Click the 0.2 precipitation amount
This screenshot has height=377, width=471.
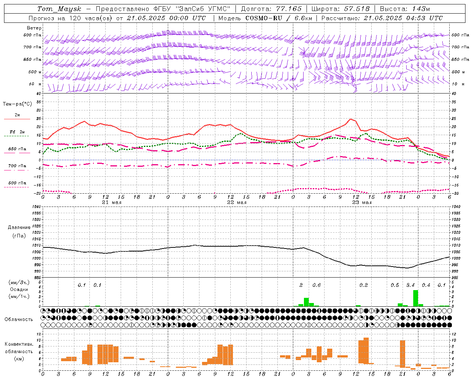click(364, 285)
